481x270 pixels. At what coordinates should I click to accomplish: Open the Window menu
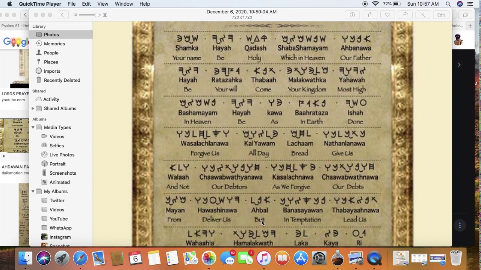[124, 4]
